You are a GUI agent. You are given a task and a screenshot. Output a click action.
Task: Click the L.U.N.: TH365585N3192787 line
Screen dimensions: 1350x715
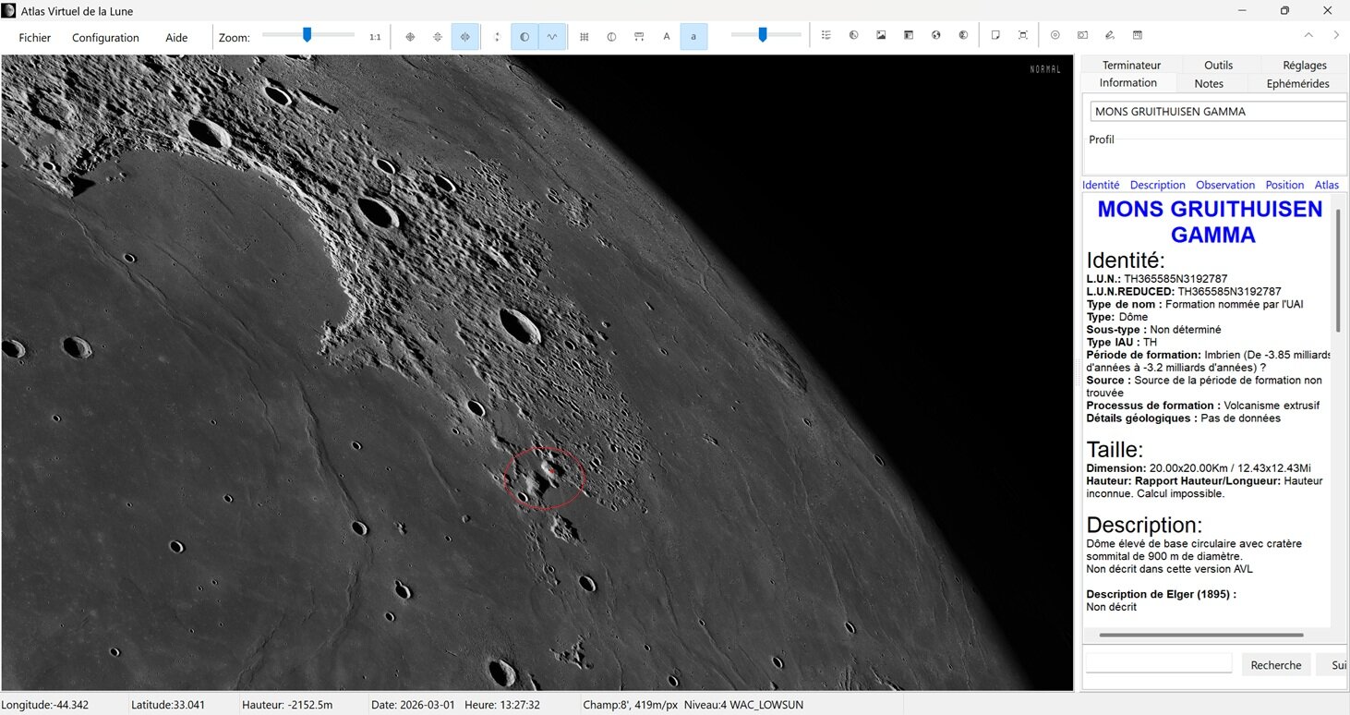click(x=1156, y=279)
